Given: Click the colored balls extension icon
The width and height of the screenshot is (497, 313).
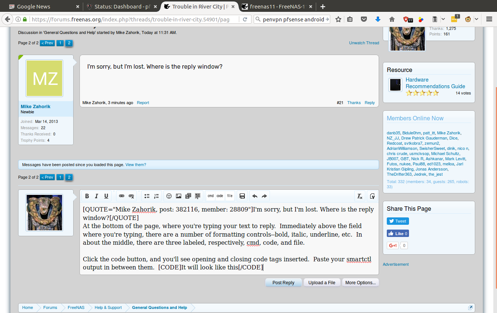Looking at the screenshot, I should click(x=421, y=19).
